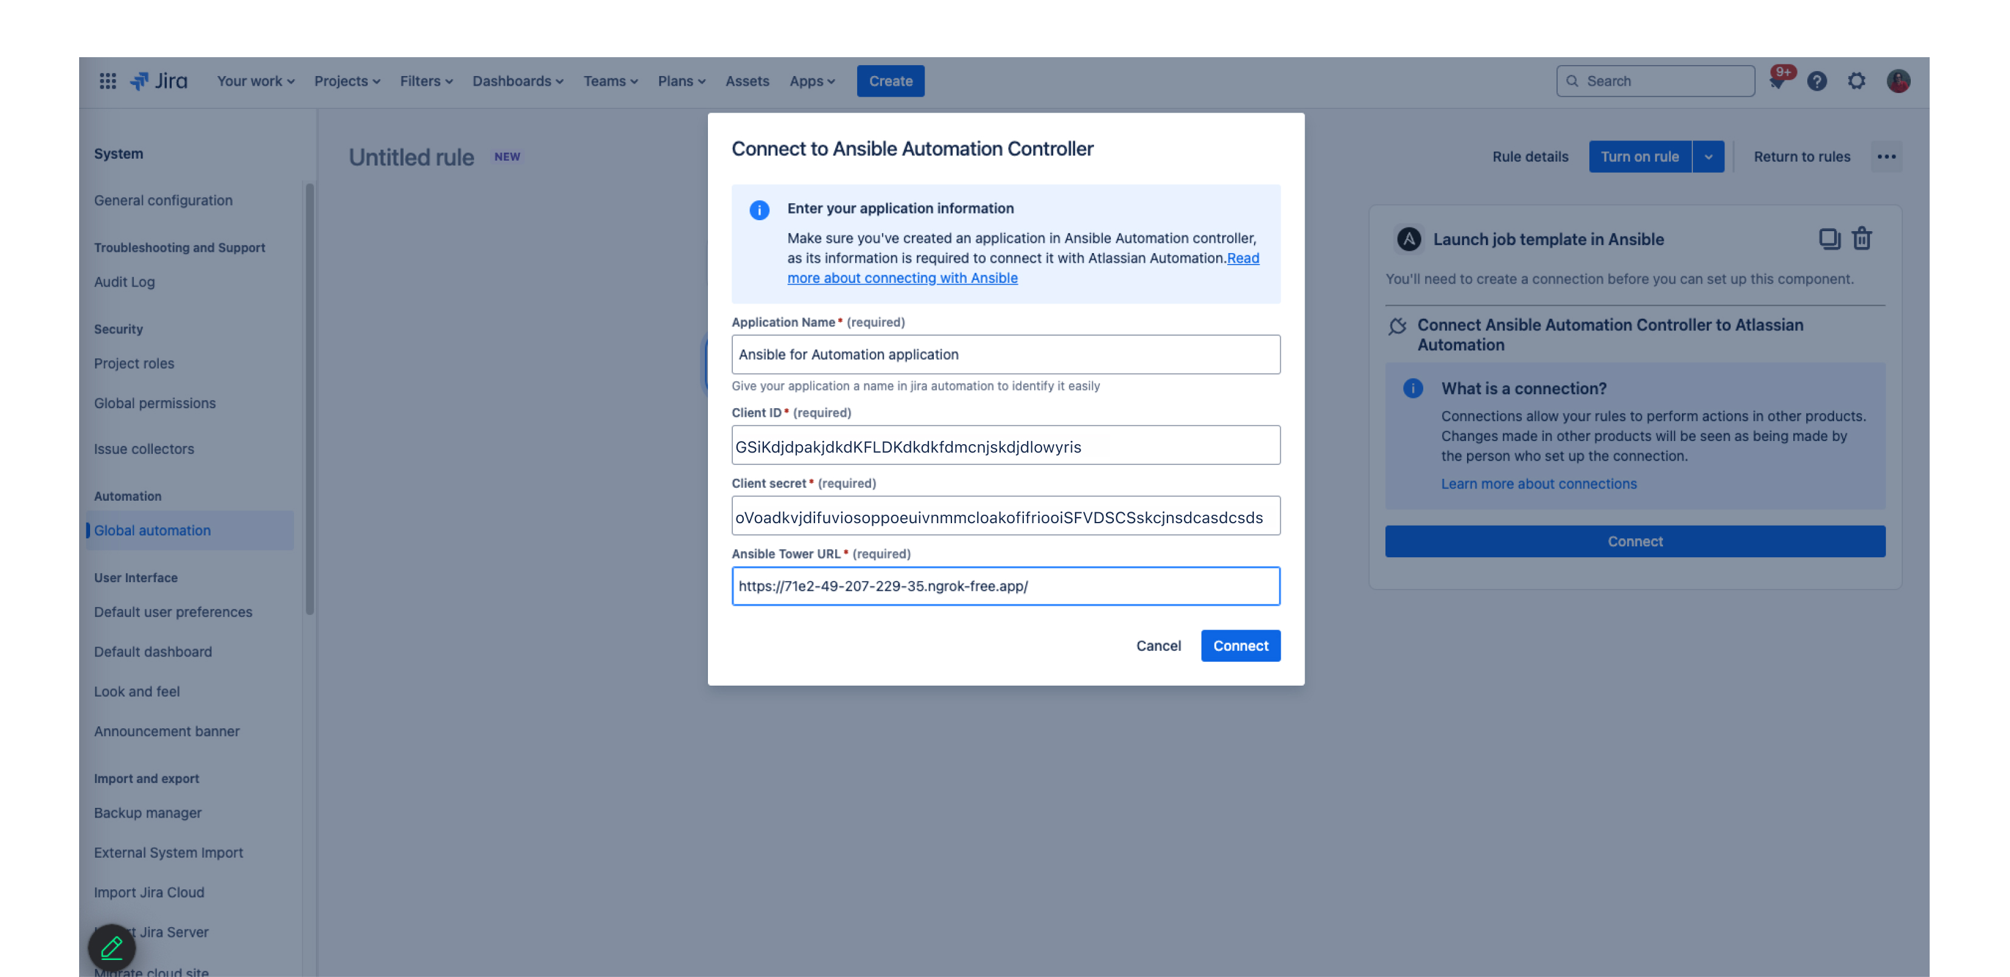Click the Jira logo
The image size is (2010, 977).
[159, 80]
